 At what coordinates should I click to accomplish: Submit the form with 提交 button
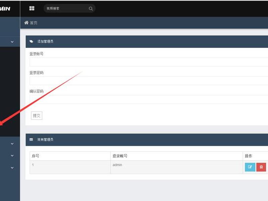[x=37, y=116]
